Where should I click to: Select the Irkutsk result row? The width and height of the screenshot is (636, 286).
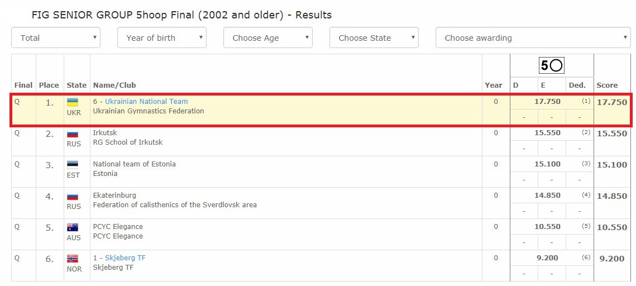pos(279,141)
